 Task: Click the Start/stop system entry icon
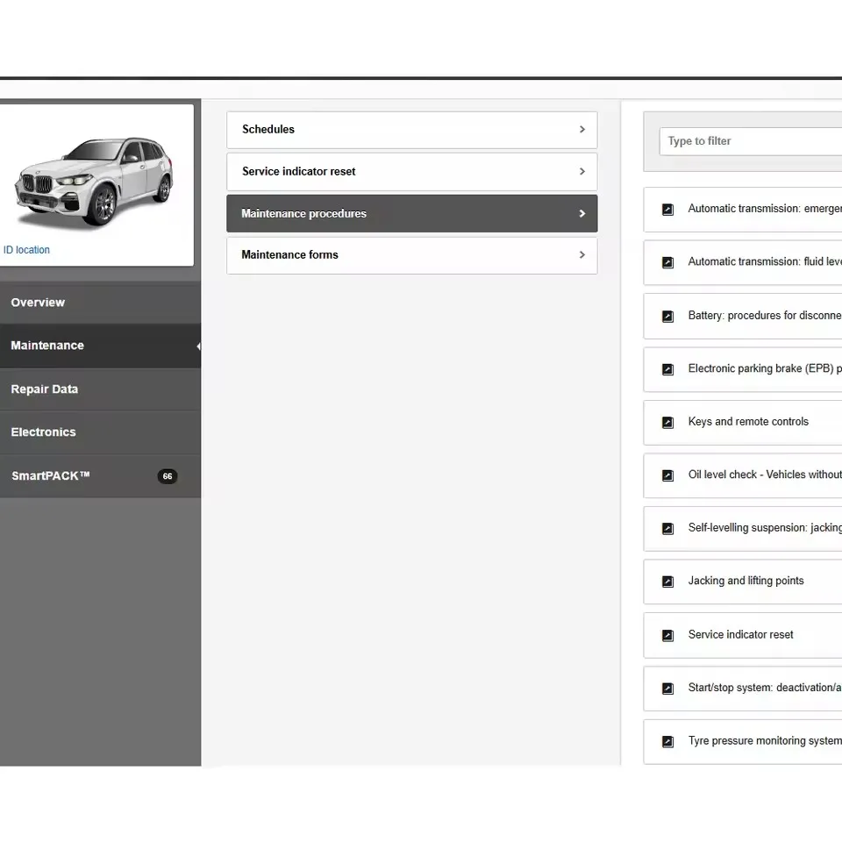tap(667, 689)
